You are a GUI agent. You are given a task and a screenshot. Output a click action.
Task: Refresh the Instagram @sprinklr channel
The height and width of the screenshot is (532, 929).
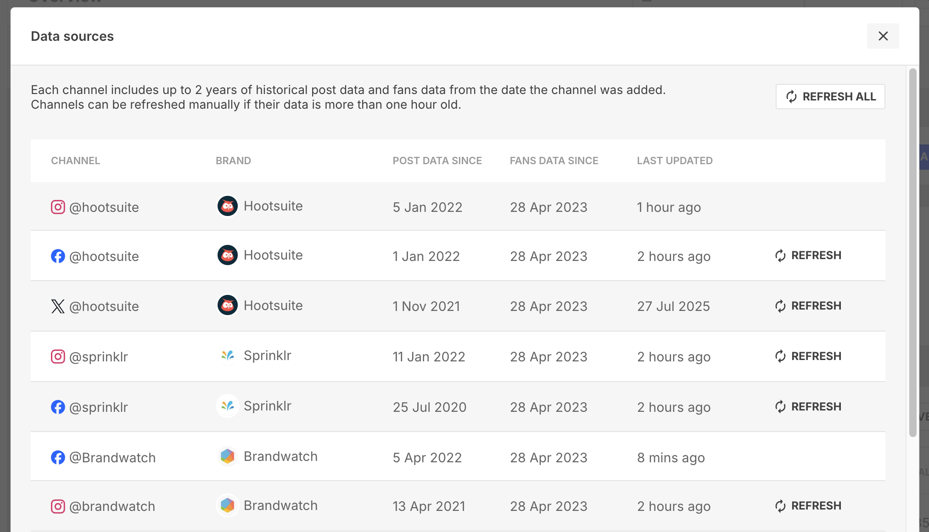pos(808,356)
